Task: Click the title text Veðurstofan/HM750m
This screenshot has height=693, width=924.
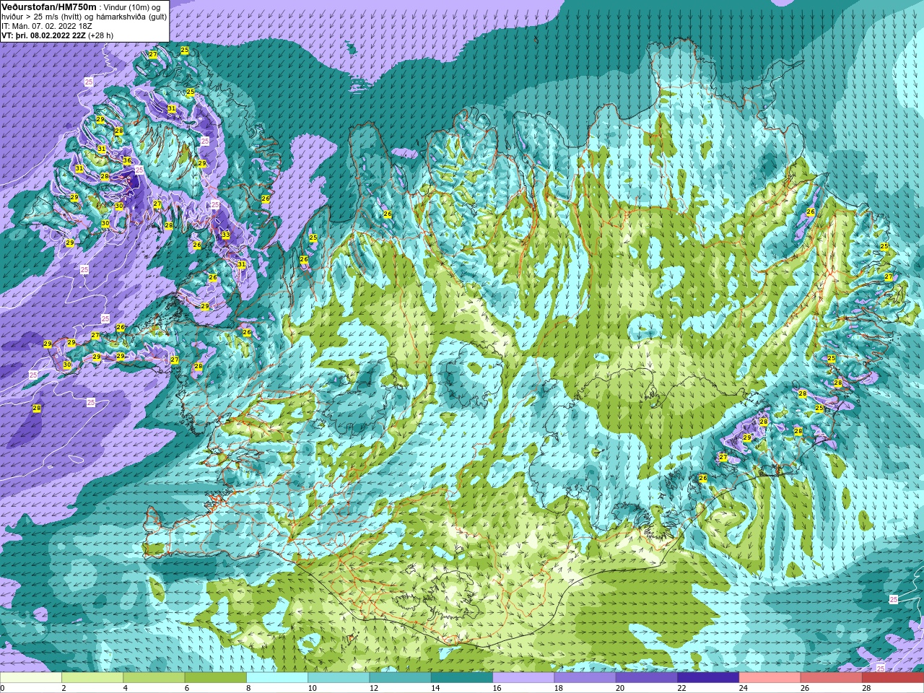Action: (49, 6)
